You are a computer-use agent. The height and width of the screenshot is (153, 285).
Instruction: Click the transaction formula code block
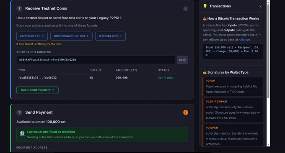pos(233,51)
